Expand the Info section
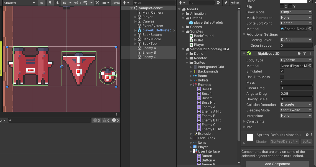The height and width of the screenshot is (167, 316). (x=244, y=127)
